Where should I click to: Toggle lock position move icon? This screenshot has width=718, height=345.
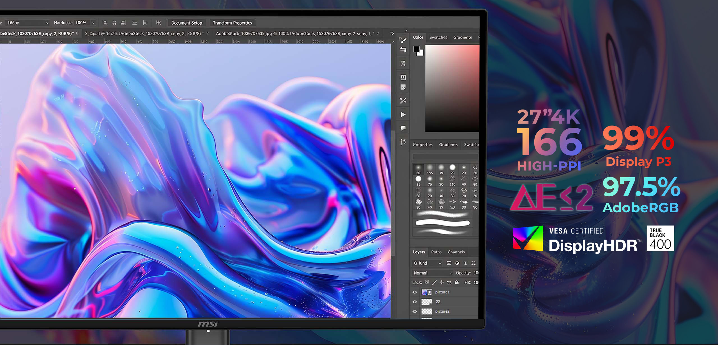(x=441, y=282)
